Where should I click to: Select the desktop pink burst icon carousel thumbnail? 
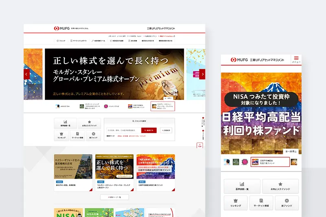(111, 106)
